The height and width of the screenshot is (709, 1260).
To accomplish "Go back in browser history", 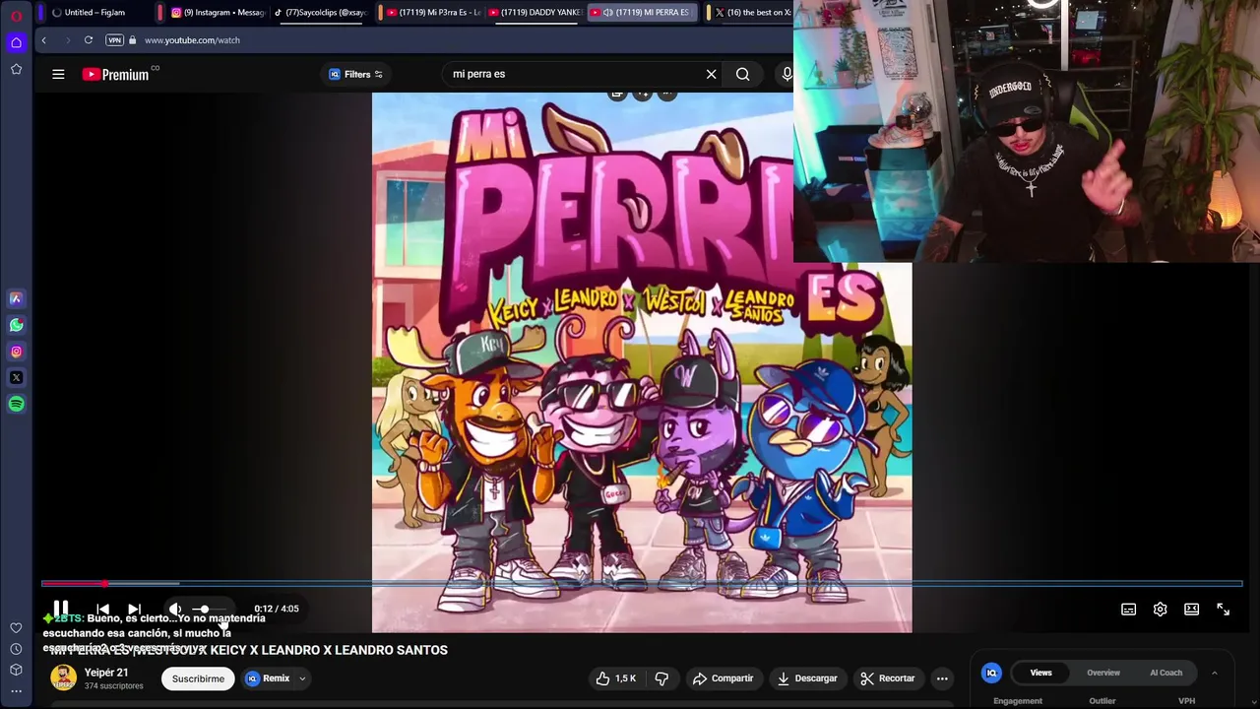I will [44, 40].
